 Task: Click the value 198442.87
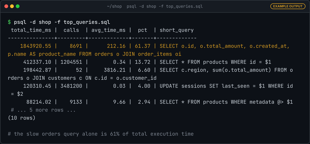pyautogui.click(x=37, y=70)
